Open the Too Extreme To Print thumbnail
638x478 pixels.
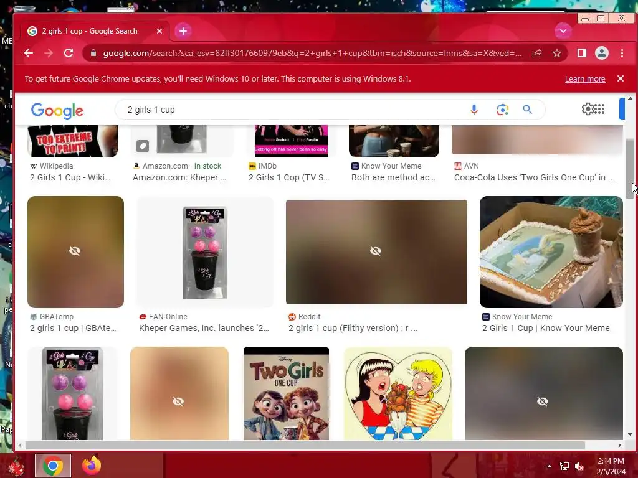[x=72, y=141]
